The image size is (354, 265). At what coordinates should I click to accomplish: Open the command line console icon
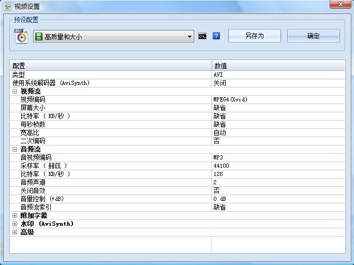[x=202, y=36]
